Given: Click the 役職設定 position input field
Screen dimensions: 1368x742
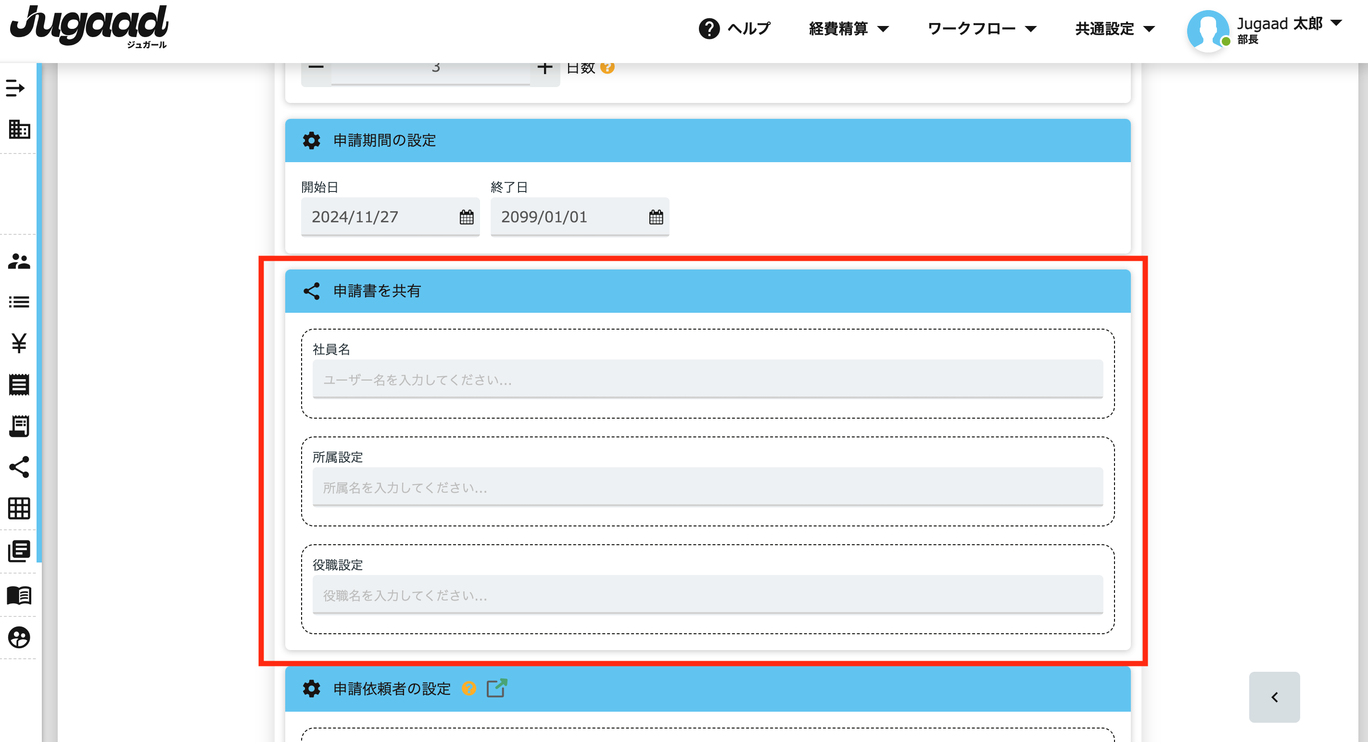Looking at the screenshot, I should coord(708,595).
